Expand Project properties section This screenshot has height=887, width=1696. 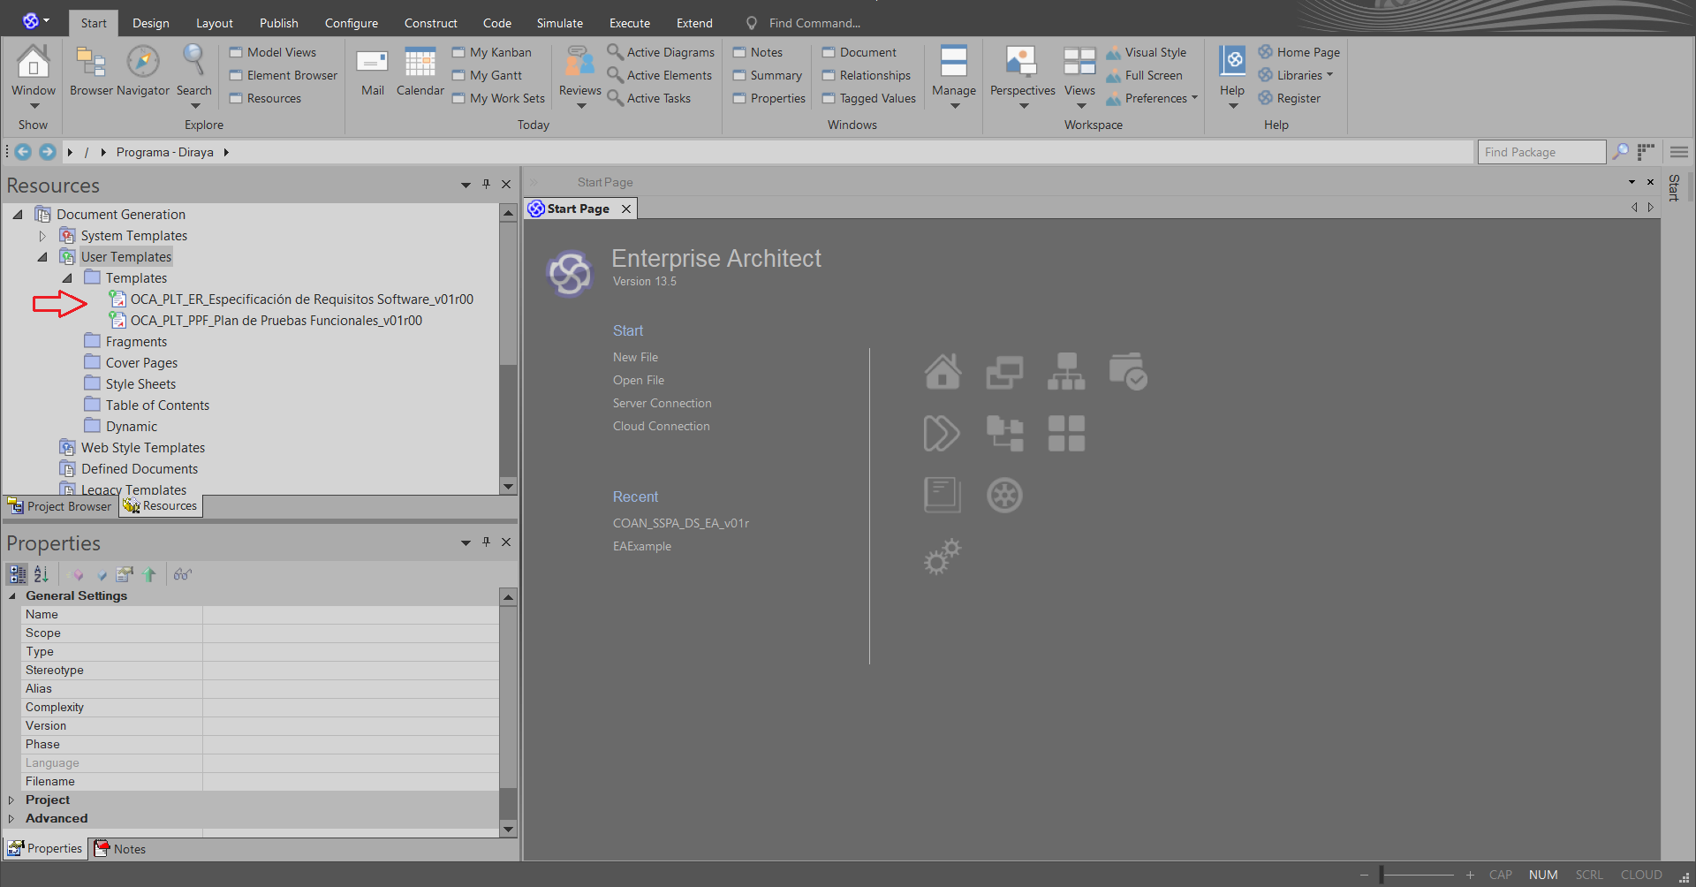[x=11, y=800]
